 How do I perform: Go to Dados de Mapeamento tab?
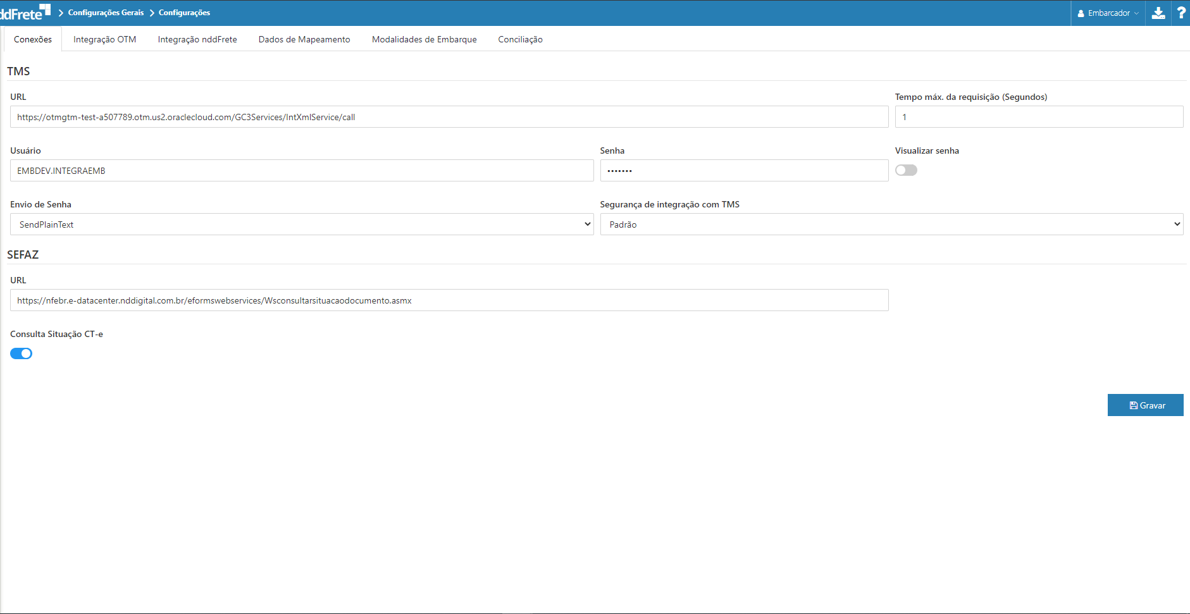click(x=304, y=39)
